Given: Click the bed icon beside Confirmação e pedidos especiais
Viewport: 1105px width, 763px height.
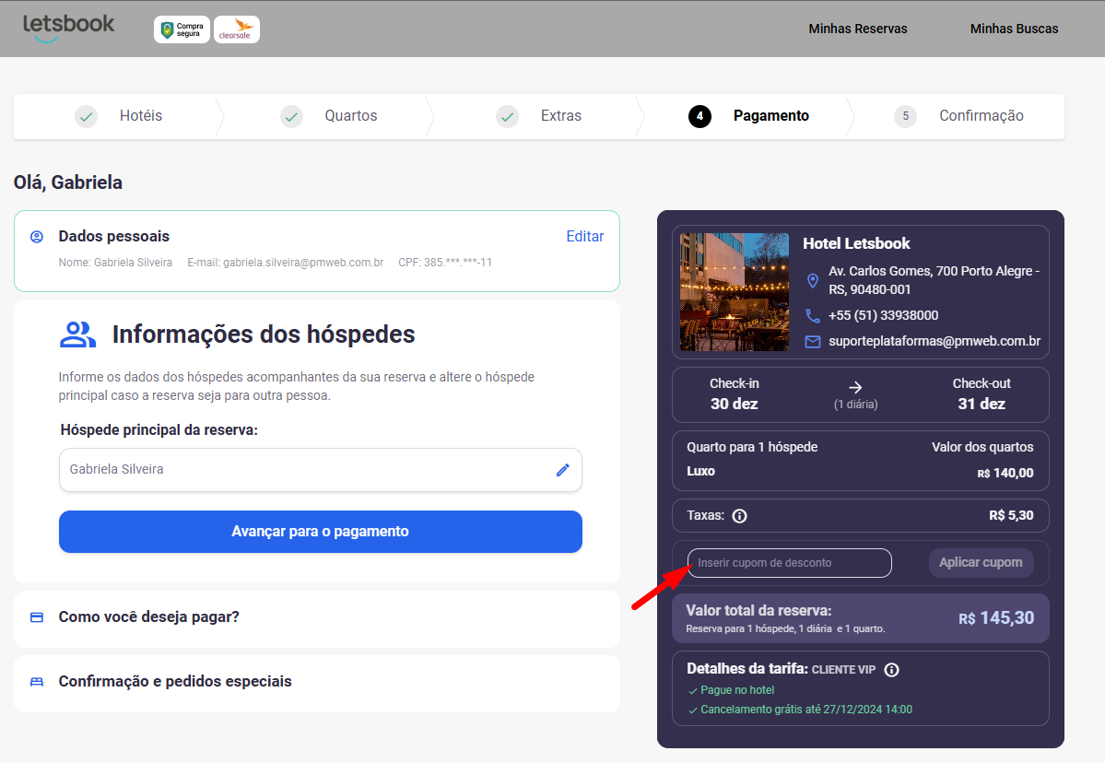Looking at the screenshot, I should [37, 682].
